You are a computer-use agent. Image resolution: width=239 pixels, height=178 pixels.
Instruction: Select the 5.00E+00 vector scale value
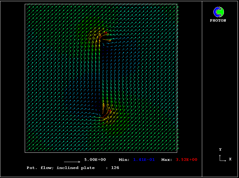point(95,160)
